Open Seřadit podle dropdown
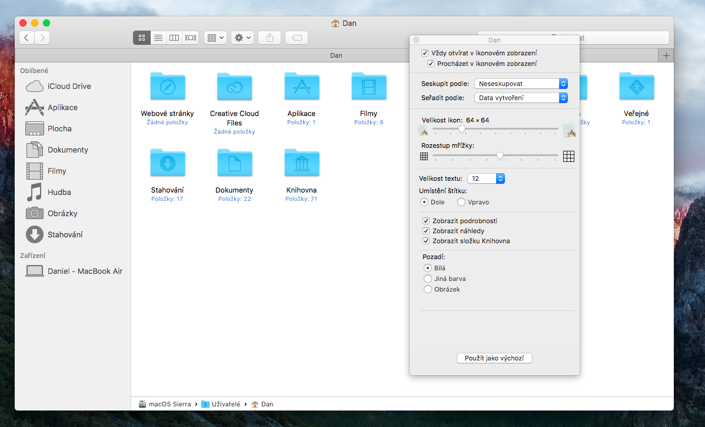The width and height of the screenshot is (705, 427). (x=521, y=98)
